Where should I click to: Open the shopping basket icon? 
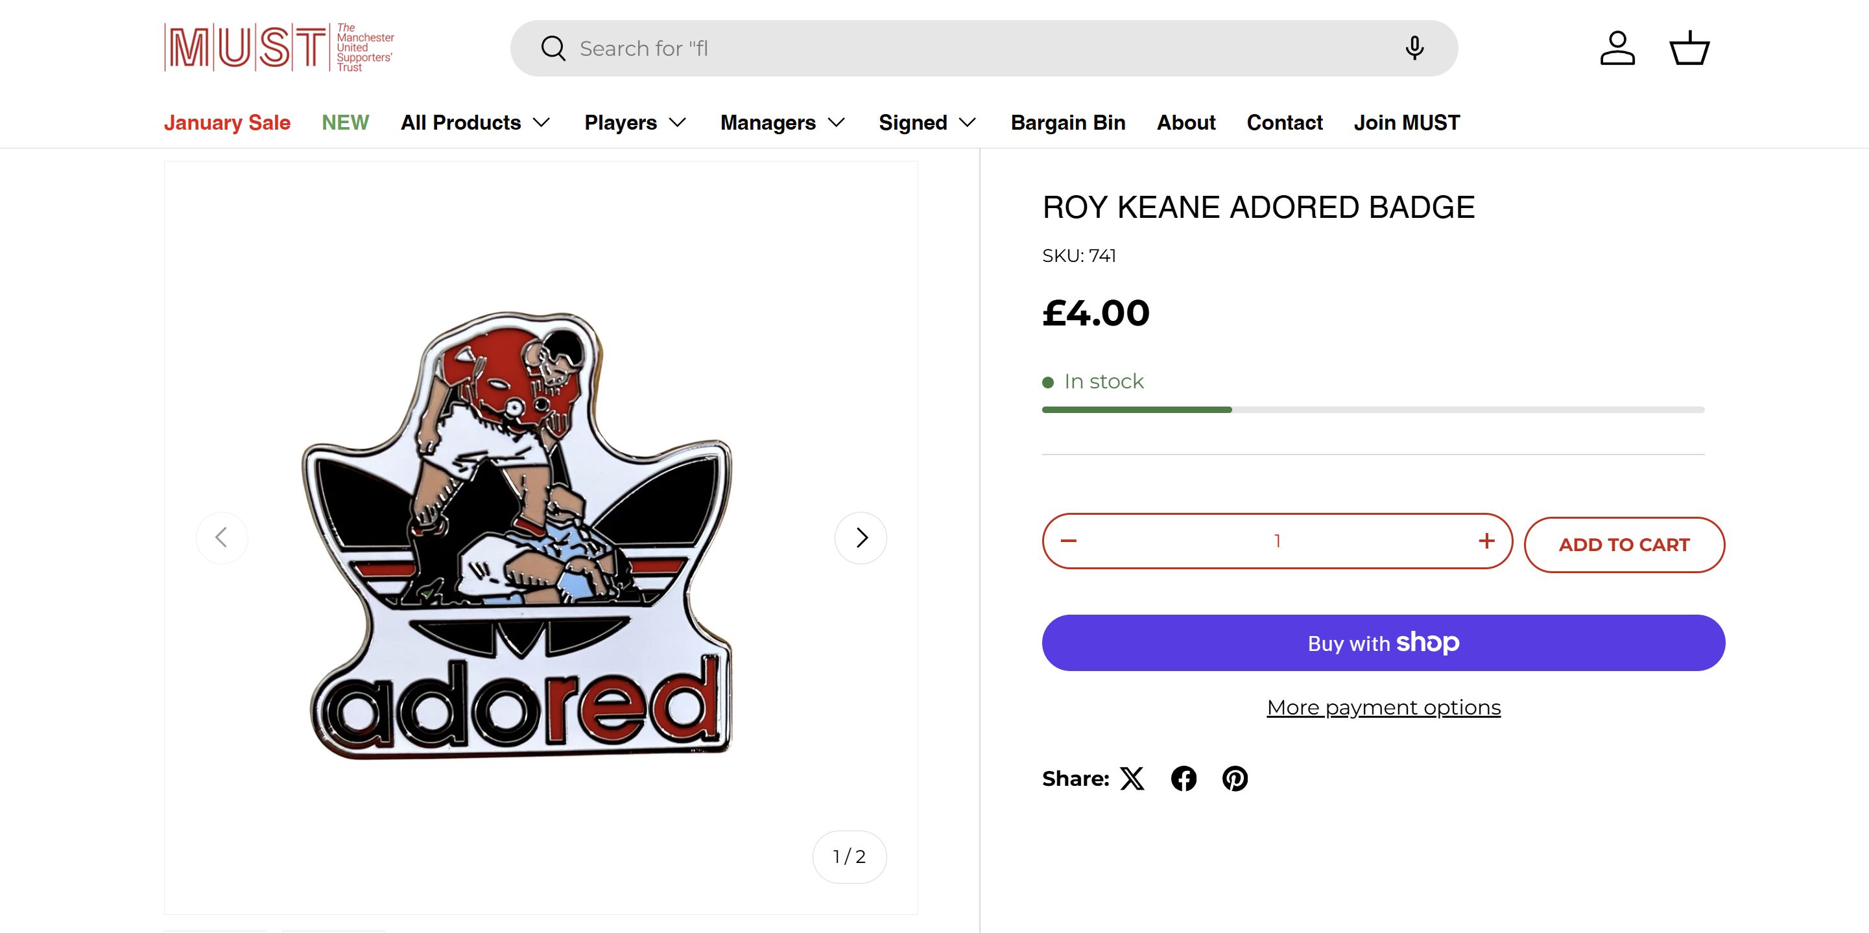tap(1689, 48)
